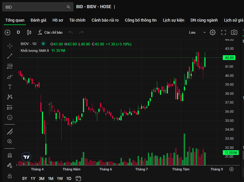The width and height of the screenshot is (244, 182).
Task: Click the search magnifier icon in BID field
Action: click(68, 7)
